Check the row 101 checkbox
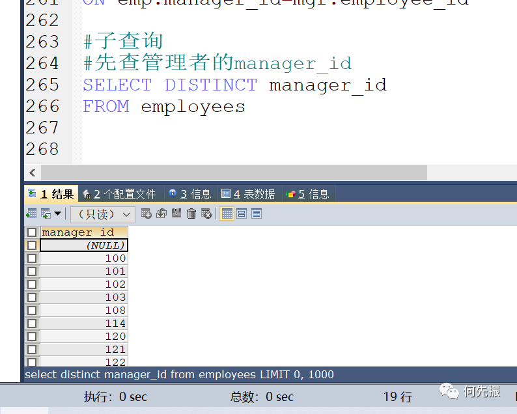Image resolution: width=517 pixels, height=414 pixels. click(32, 271)
